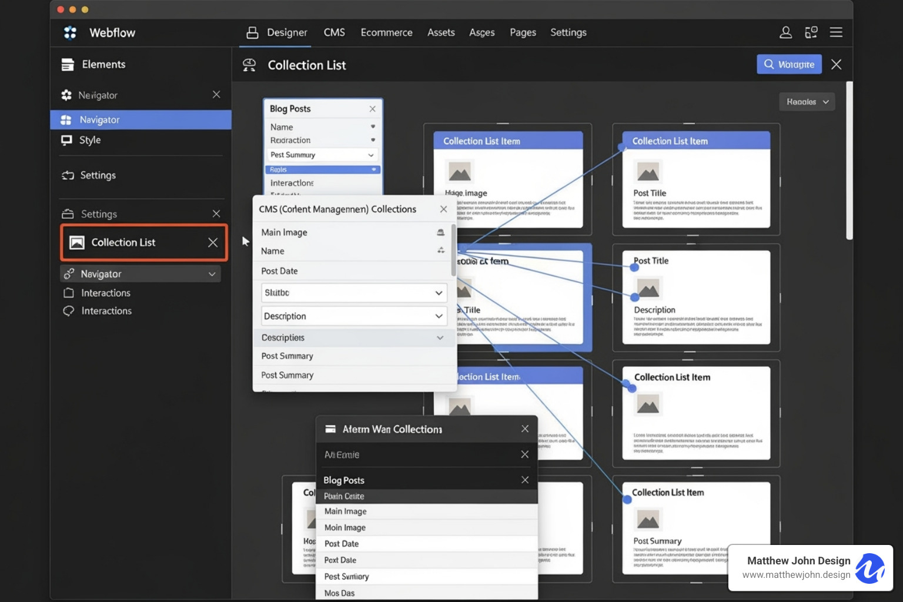The image size is (903, 602).
Task: Open the Assets tab
Action: [x=441, y=32]
